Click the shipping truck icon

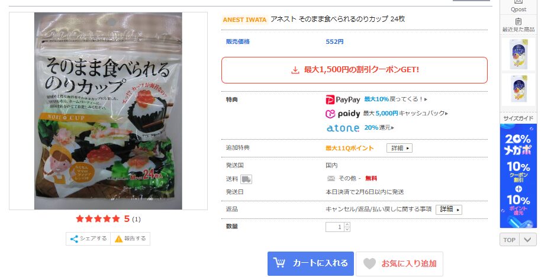[x=246, y=179]
